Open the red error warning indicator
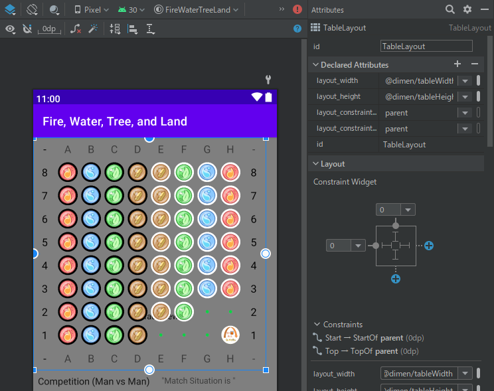494x391 pixels. [297, 10]
